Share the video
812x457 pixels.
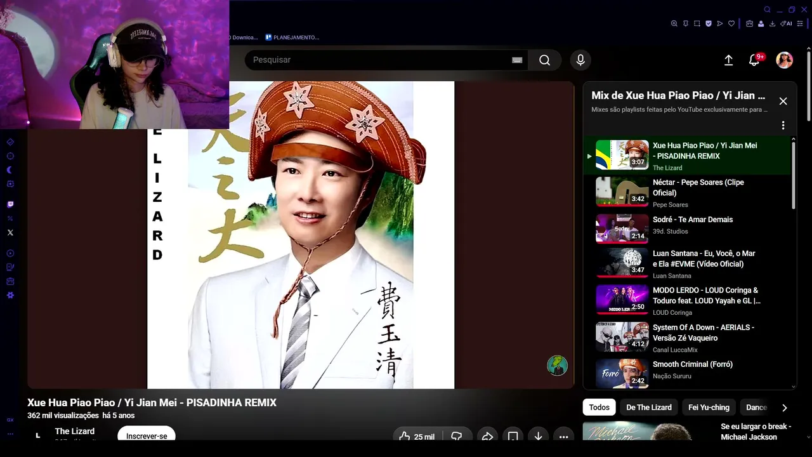(487, 437)
